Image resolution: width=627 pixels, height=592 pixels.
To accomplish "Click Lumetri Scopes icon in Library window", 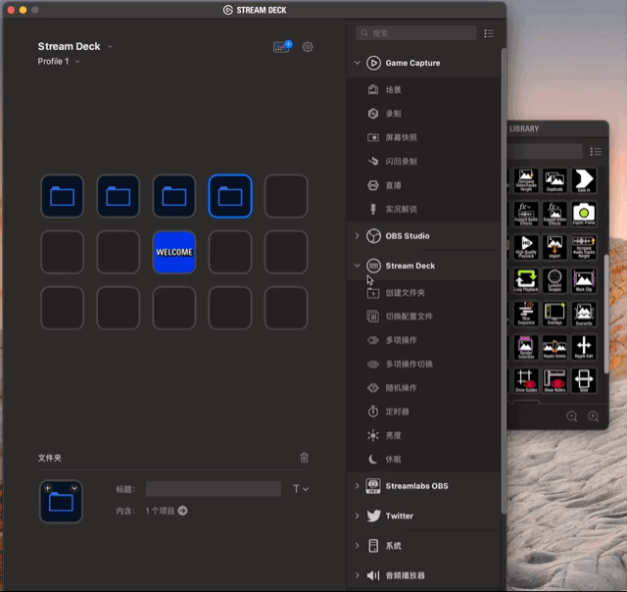I will click(555, 280).
